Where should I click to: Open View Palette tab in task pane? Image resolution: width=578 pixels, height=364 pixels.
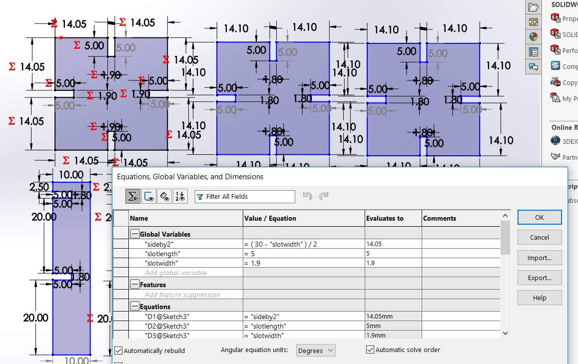tap(534, 22)
